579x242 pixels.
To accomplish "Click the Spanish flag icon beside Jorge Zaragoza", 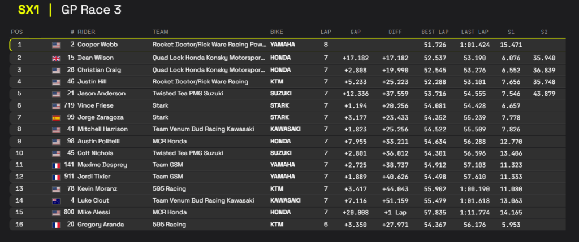I will tap(56, 117).
